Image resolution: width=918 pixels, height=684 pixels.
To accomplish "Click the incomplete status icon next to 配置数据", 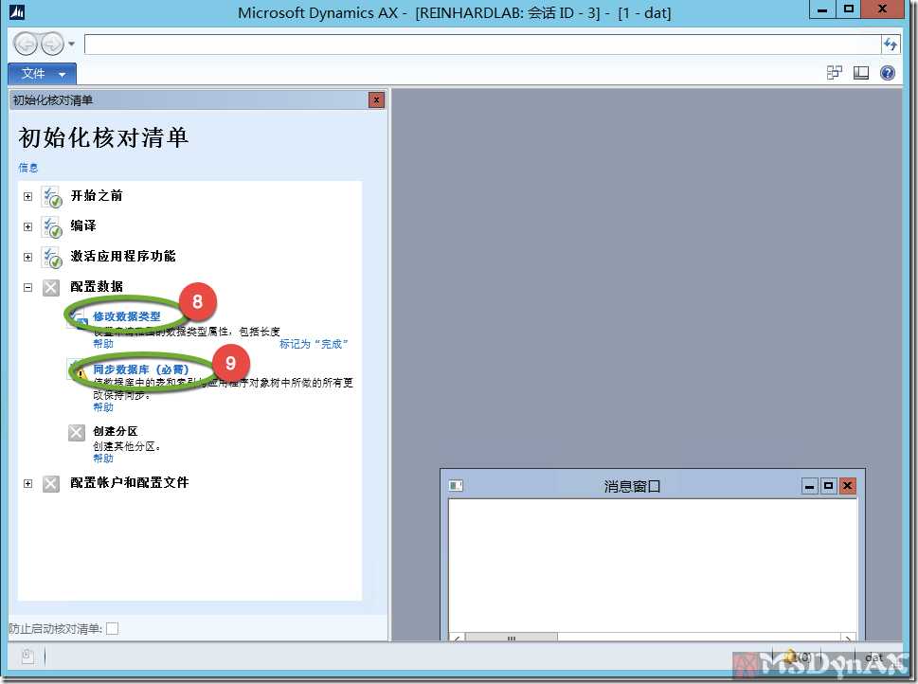I will click(x=51, y=288).
